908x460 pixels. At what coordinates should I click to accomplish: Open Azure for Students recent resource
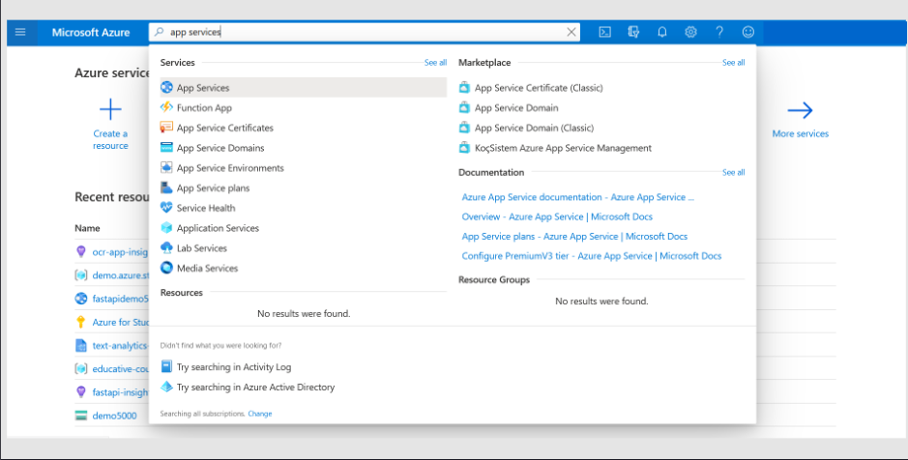(120, 322)
